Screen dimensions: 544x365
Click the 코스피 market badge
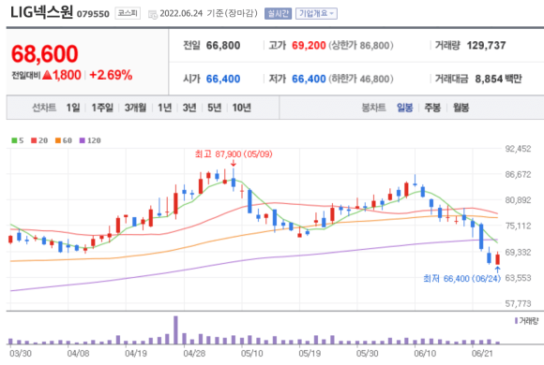(128, 13)
